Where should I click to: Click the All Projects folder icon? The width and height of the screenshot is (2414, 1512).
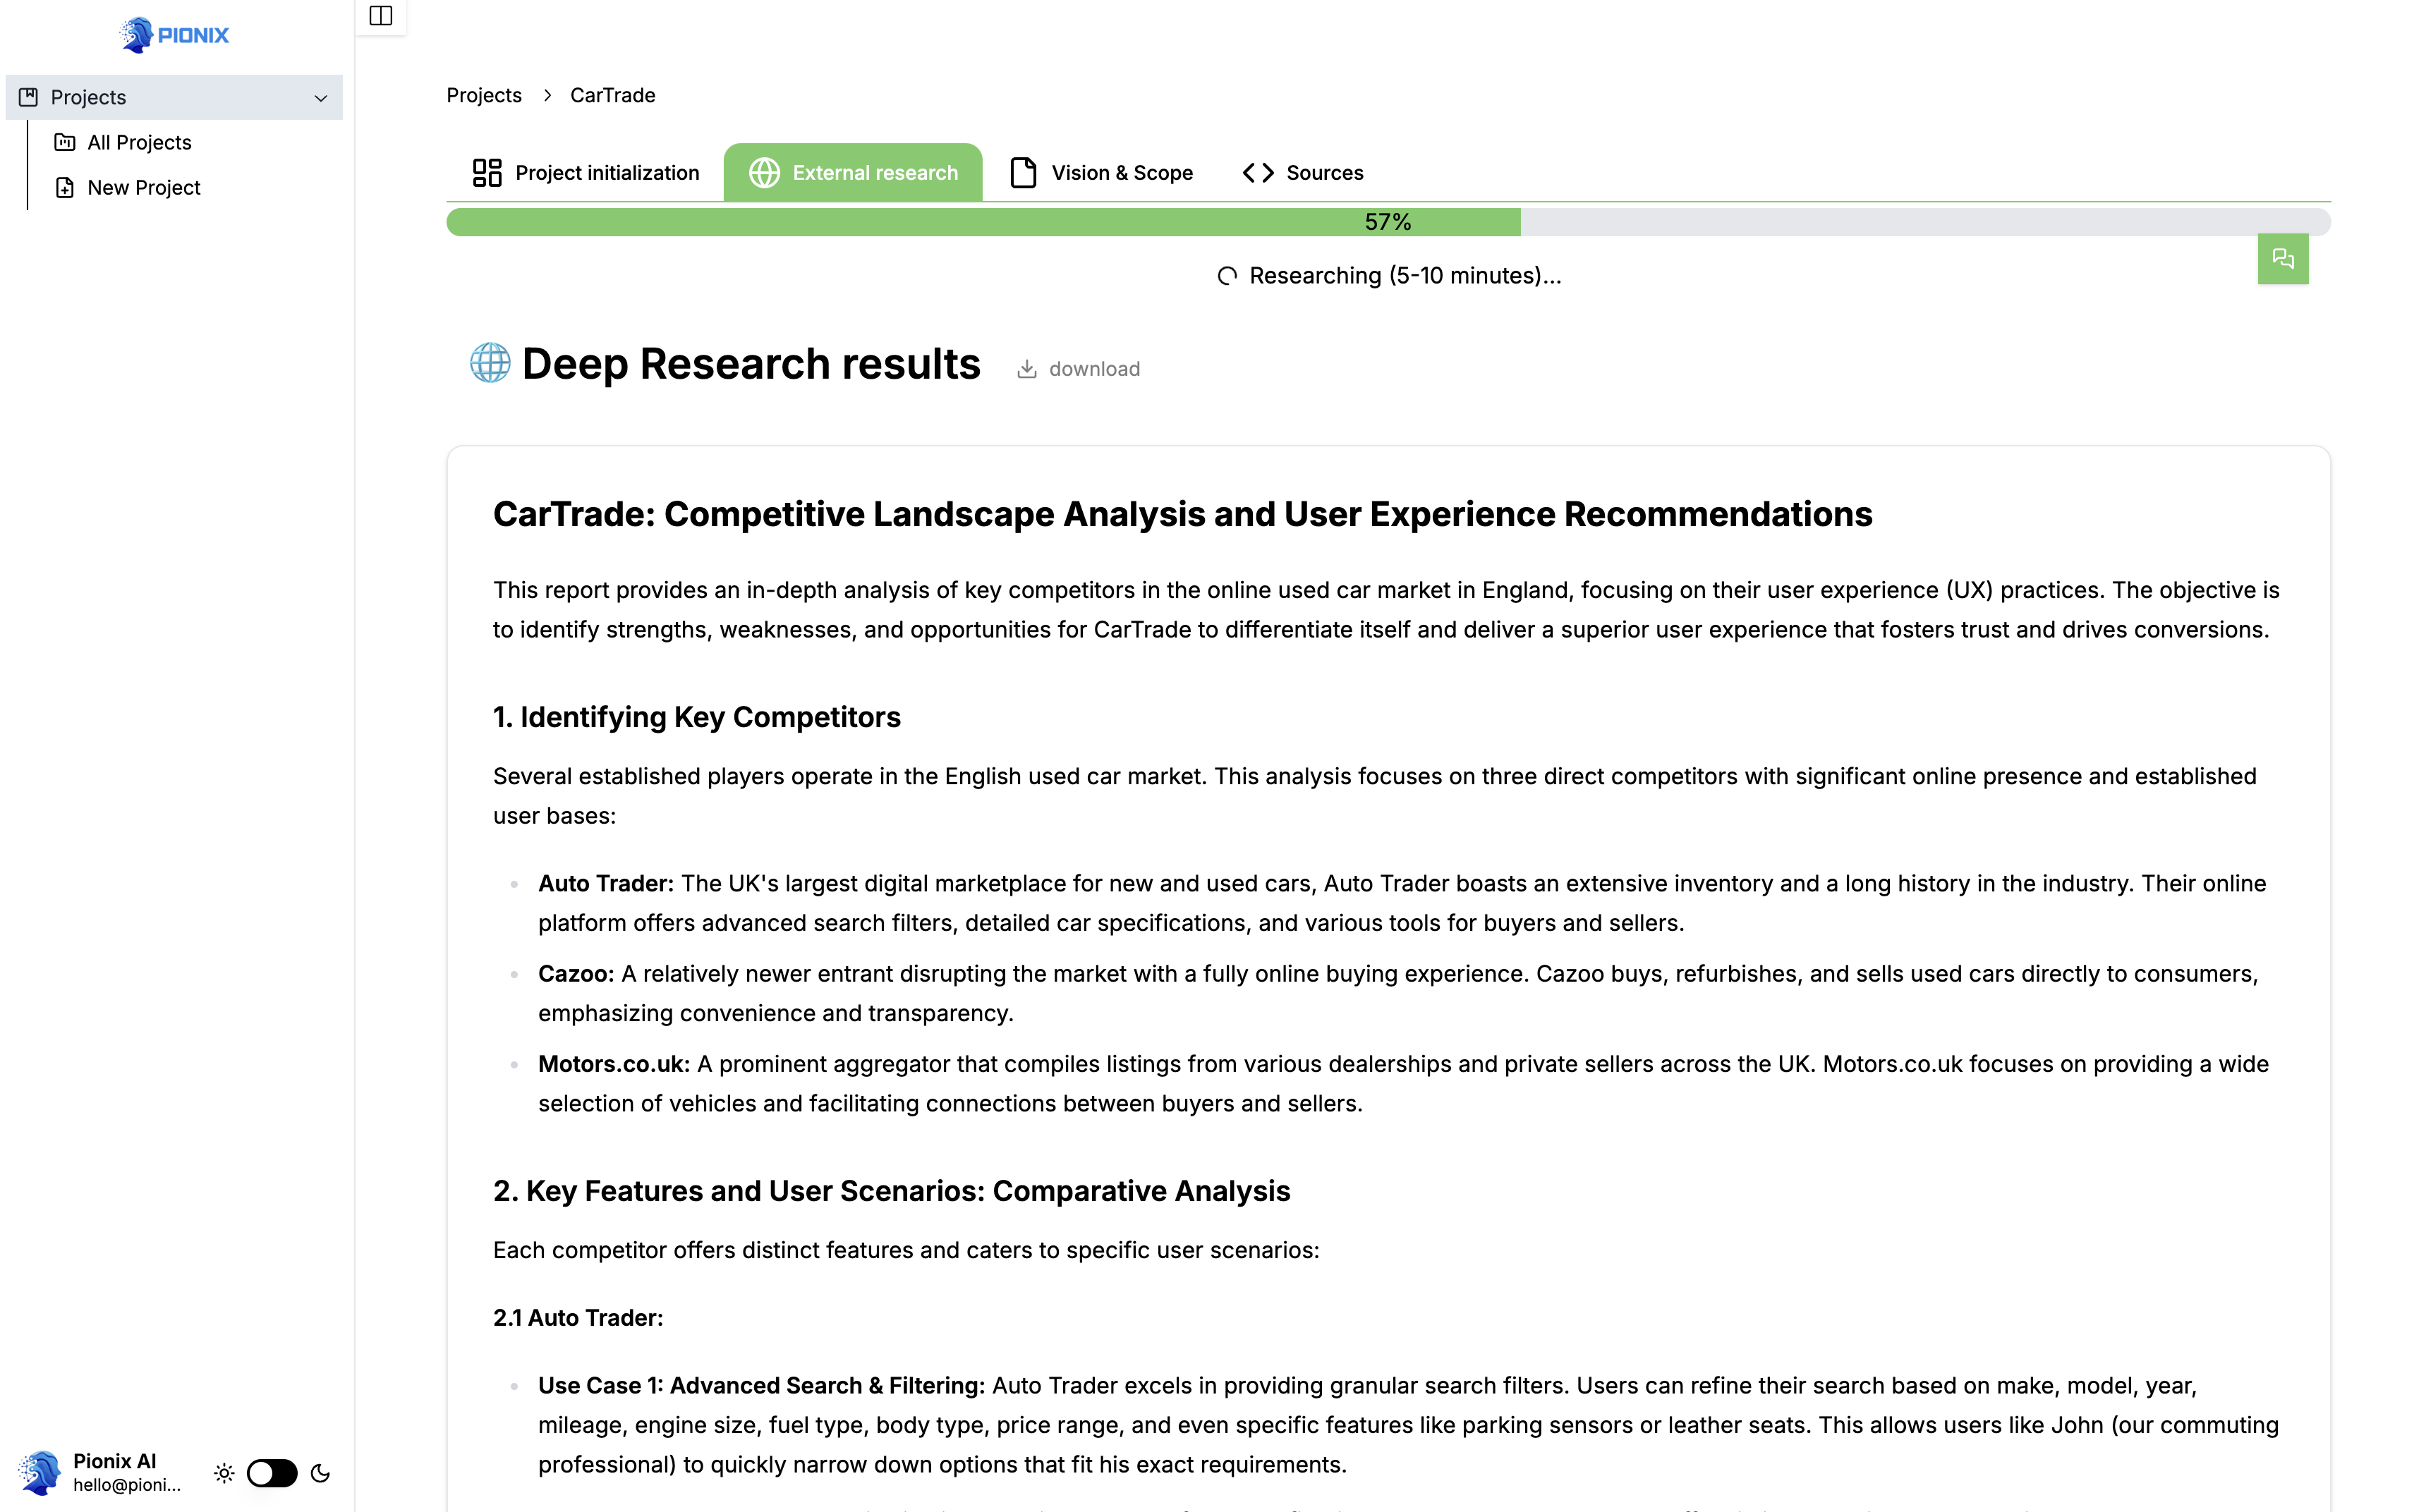point(64,142)
